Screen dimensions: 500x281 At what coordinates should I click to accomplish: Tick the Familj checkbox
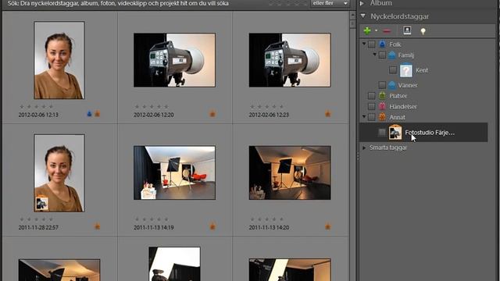(x=382, y=55)
